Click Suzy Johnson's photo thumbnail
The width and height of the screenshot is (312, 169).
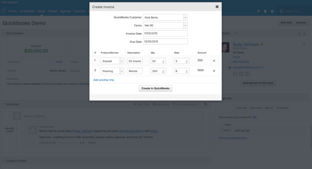(226, 47)
